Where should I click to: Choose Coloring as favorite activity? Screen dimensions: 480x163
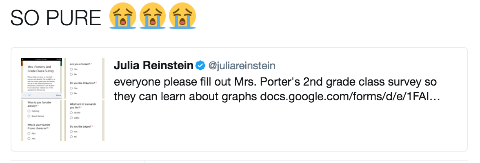pyautogui.click(x=29, y=111)
